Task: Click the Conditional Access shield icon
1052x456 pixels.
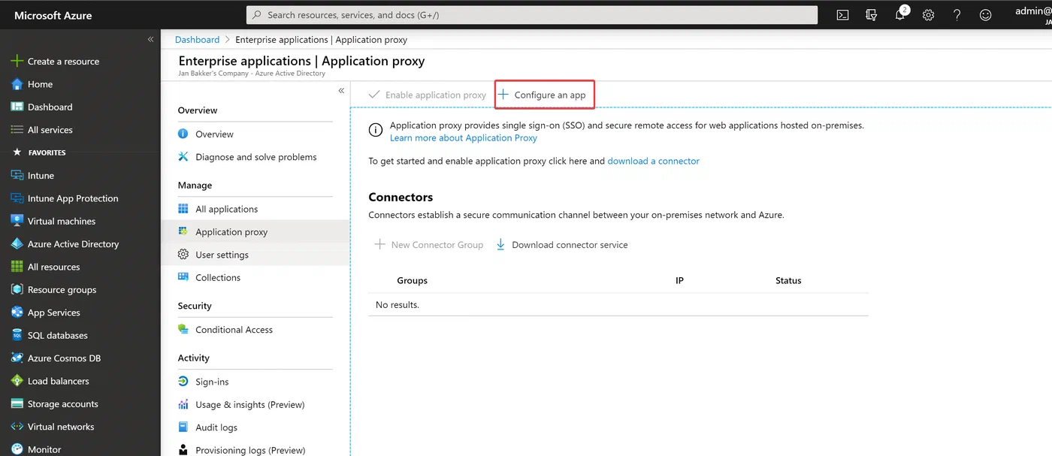Action: point(183,330)
